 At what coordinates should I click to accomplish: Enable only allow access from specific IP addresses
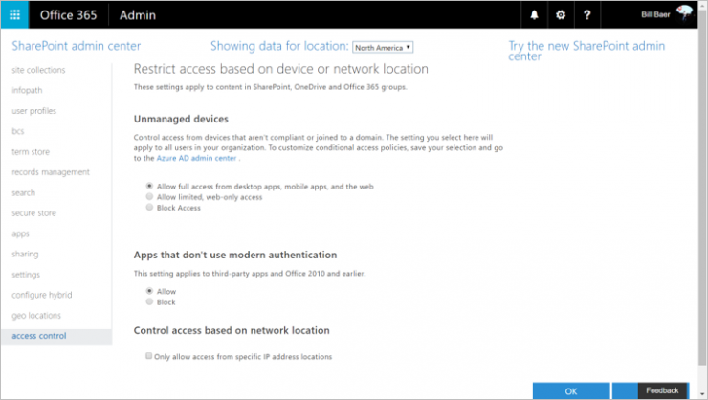point(149,357)
